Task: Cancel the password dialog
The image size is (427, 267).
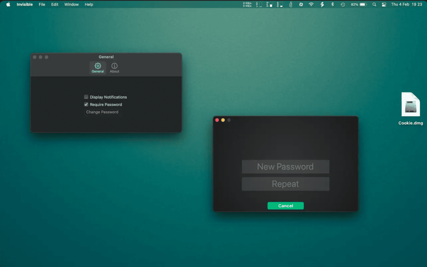Action: tap(285, 206)
